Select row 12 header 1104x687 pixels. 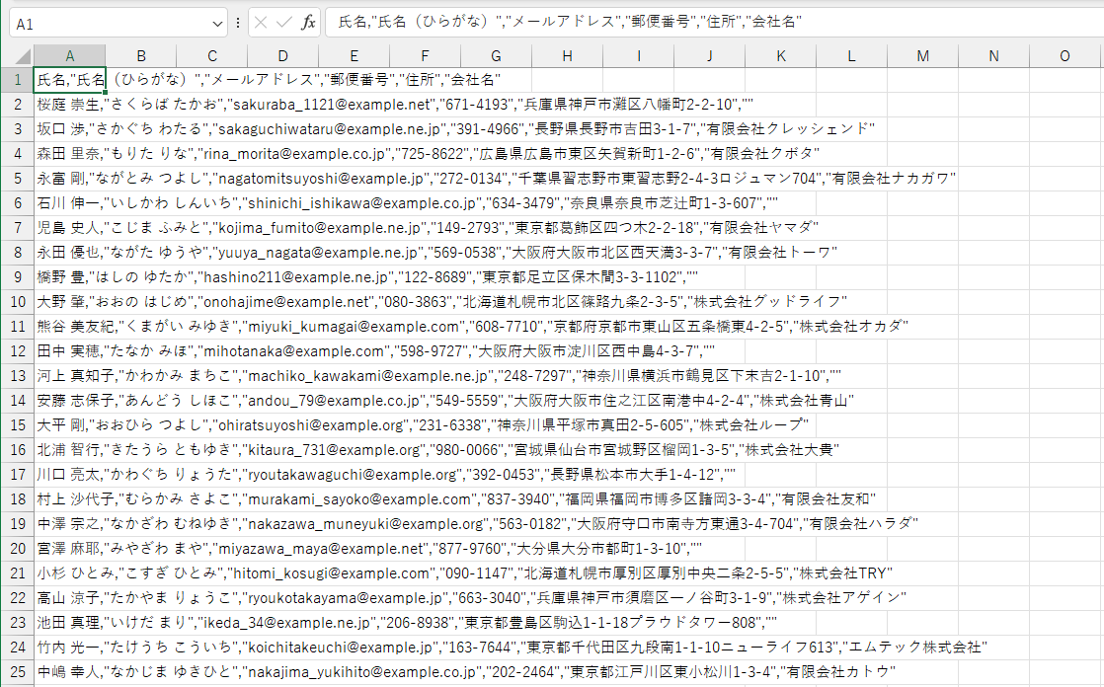[x=15, y=350]
